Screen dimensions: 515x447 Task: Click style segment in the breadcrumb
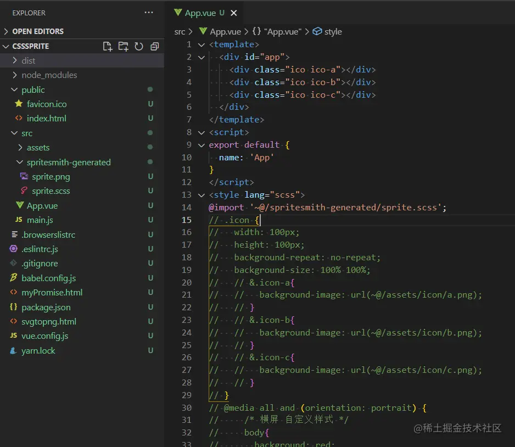[x=327, y=31]
